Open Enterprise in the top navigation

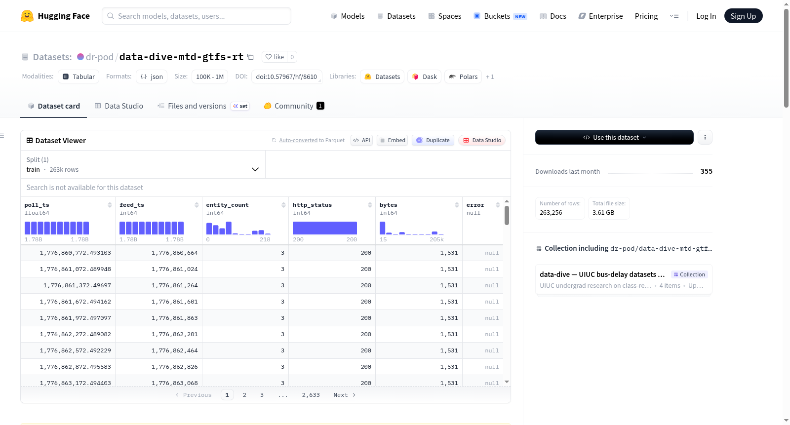click(x=600, y=16)
